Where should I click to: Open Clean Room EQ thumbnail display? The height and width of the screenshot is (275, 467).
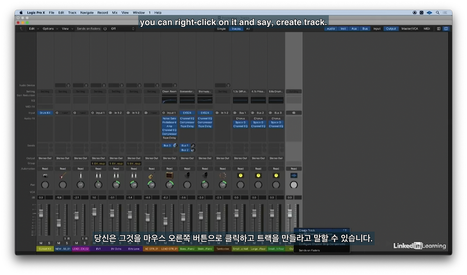(169, 100)
